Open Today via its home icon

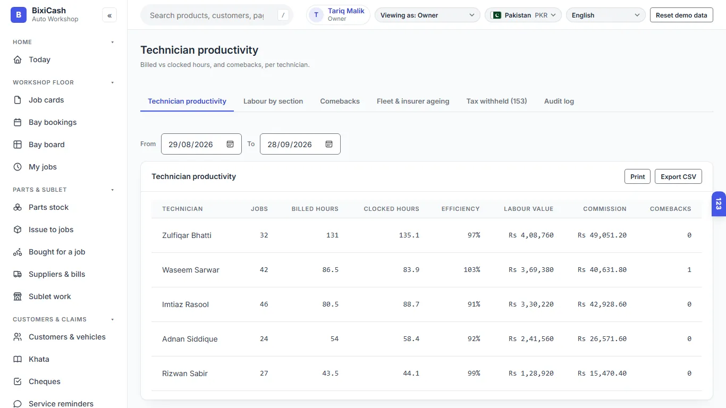18,59
